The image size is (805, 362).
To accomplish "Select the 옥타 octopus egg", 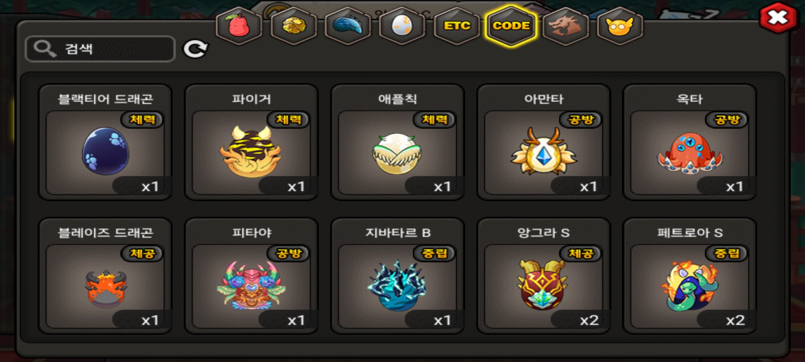I will [690, 142].
